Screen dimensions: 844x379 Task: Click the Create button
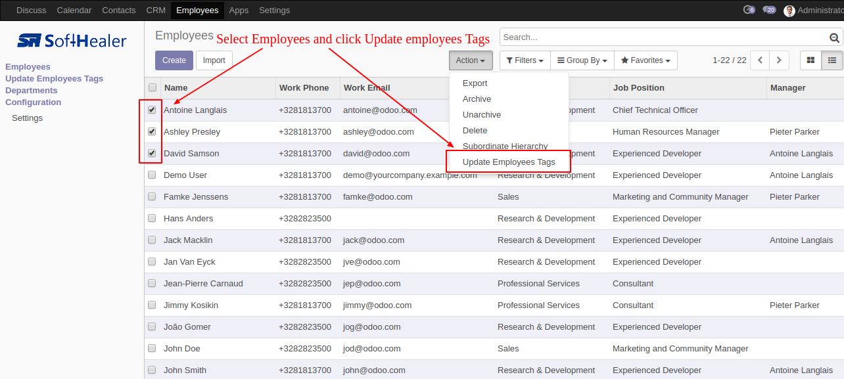pos(174,60)
